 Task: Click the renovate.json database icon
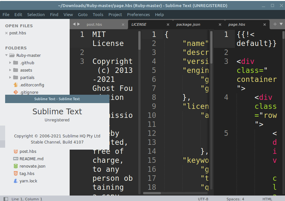16,166
